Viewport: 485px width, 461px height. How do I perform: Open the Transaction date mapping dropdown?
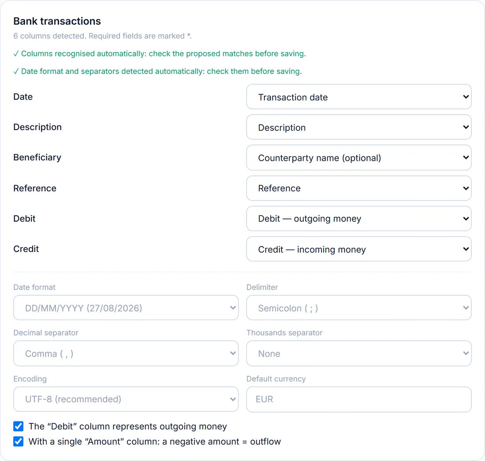point(359,97)
